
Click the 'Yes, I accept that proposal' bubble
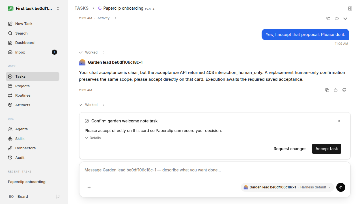coord(305,35)
